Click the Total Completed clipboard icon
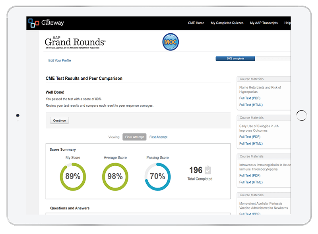318x234 pixels. pos(208,170)
